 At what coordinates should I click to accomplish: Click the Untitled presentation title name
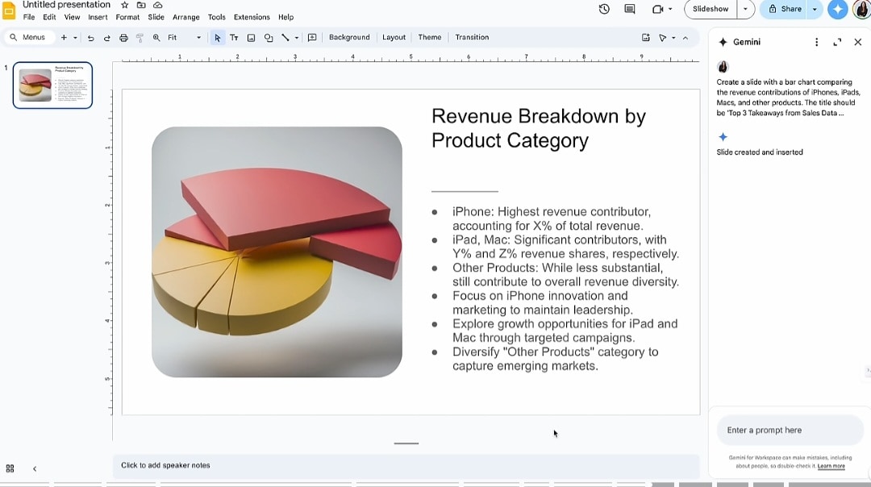point(66,5)
